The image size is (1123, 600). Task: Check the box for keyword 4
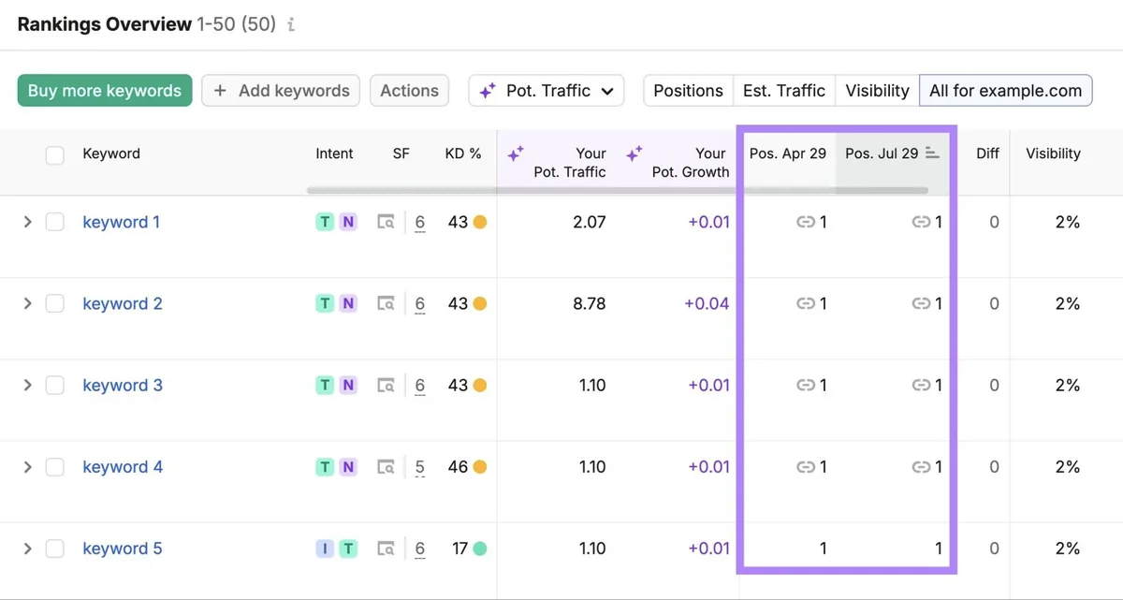(55, 467)
